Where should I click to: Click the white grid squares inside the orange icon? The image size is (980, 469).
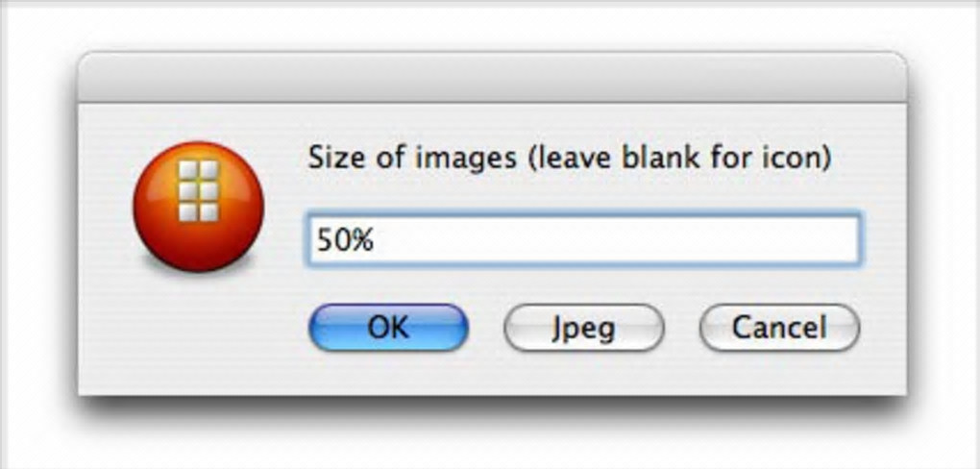(x=198, y=192)
